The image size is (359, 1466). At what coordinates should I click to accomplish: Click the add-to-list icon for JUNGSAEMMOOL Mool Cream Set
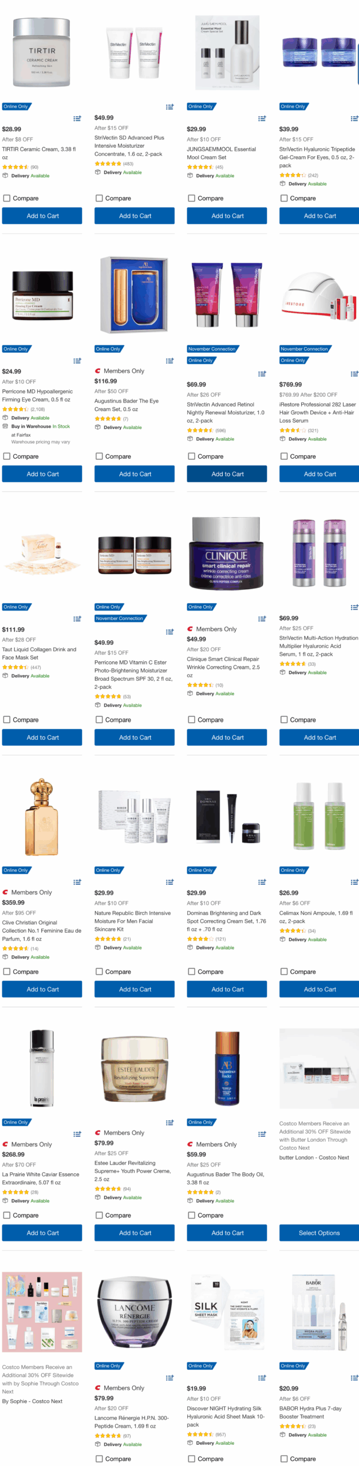(x=262, y=119)
